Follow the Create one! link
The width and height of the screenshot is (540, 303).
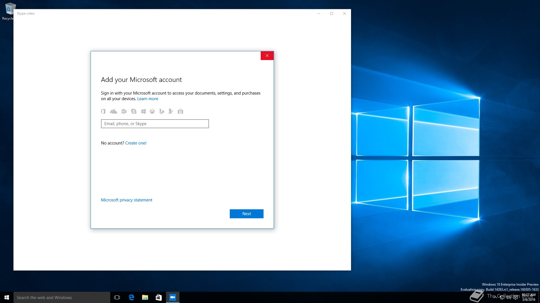[x=136, y=143]
